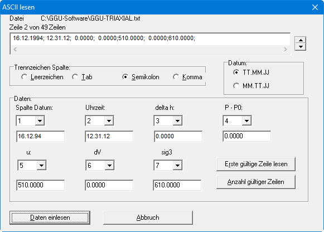Open the dV column dropdown

tap(109, 165)
